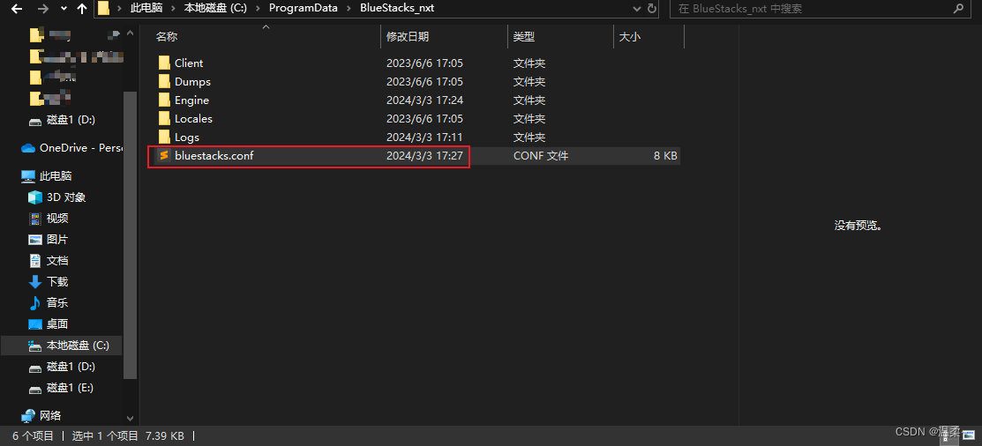The image size is (982, 446).
Task: Refresh the BlueStacks_nxt folder view
Action: click(x=652, y=9)
